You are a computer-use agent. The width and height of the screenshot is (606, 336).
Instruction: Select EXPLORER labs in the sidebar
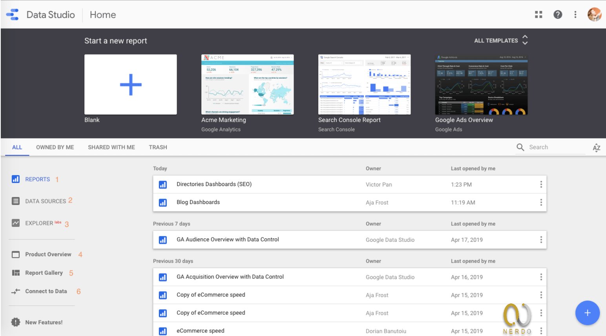coord(43,223)
